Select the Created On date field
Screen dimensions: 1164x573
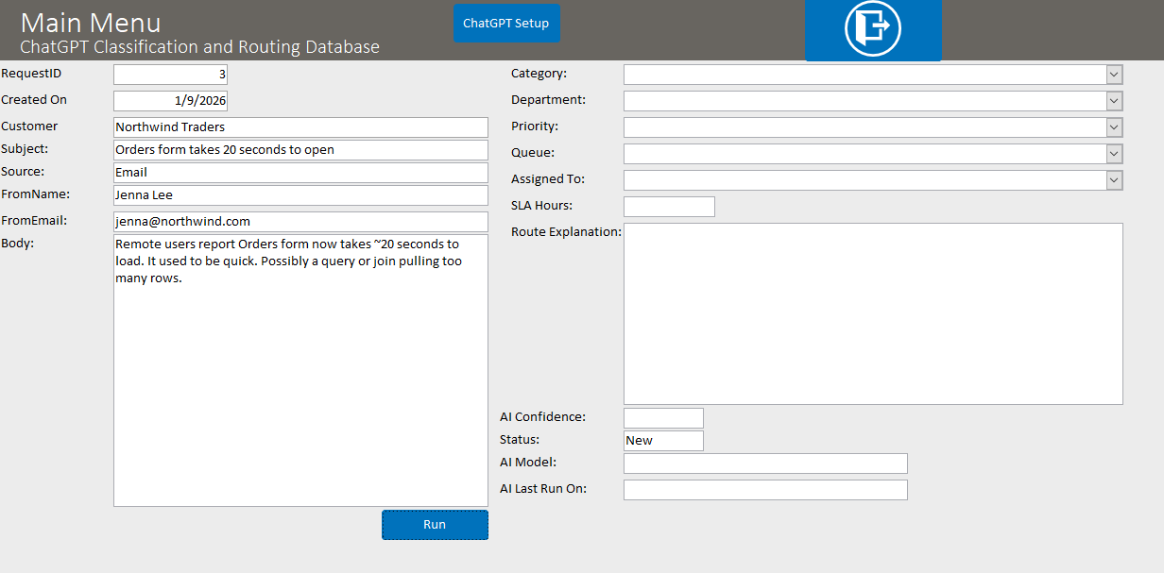170,101
